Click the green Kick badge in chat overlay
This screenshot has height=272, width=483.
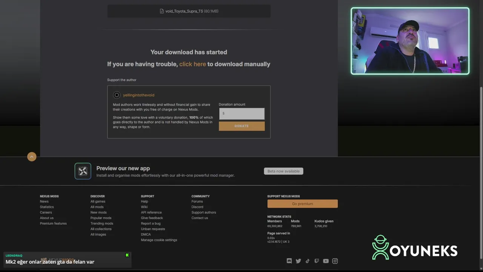127,255
